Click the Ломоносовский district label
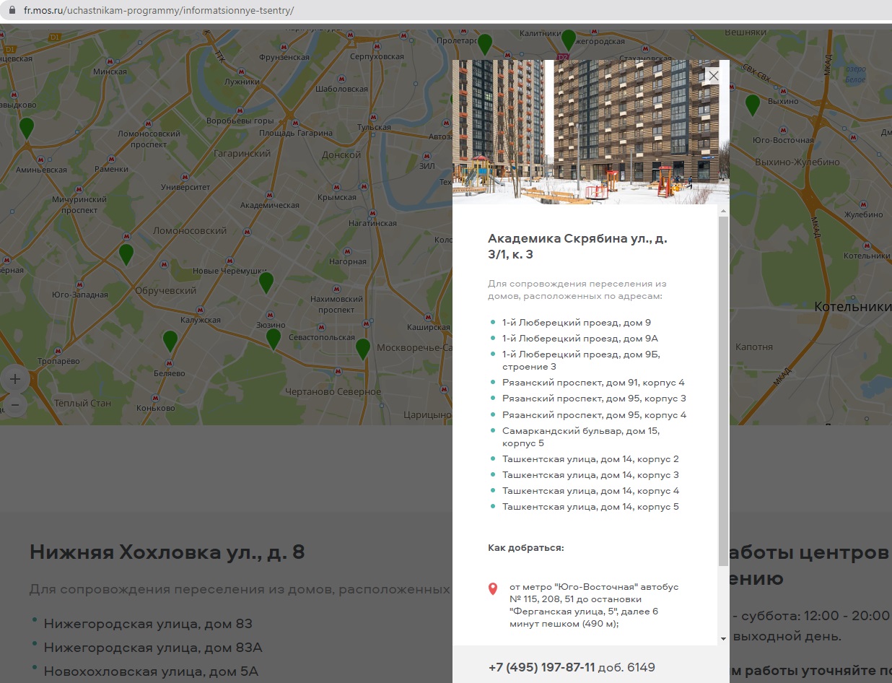Screen dimensions: 892x683 190,231
